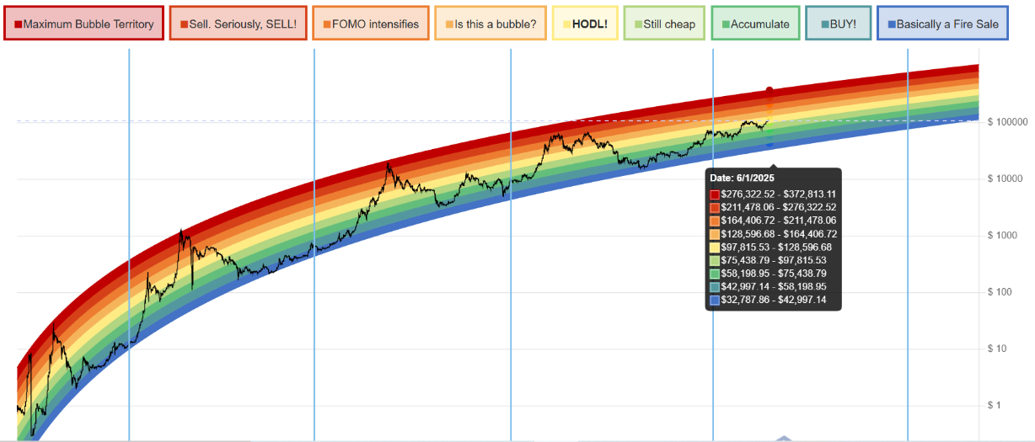Screen dimensions: 1035x442
Task: Click the blue $32,787.86 tooltip swatch
Action: click(x=715, y=300)
